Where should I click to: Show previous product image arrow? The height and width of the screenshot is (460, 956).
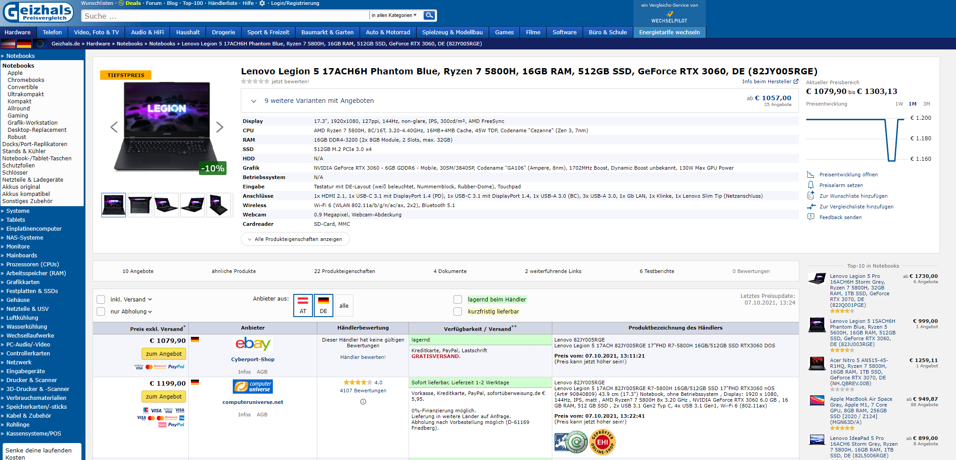pos(114,127)
